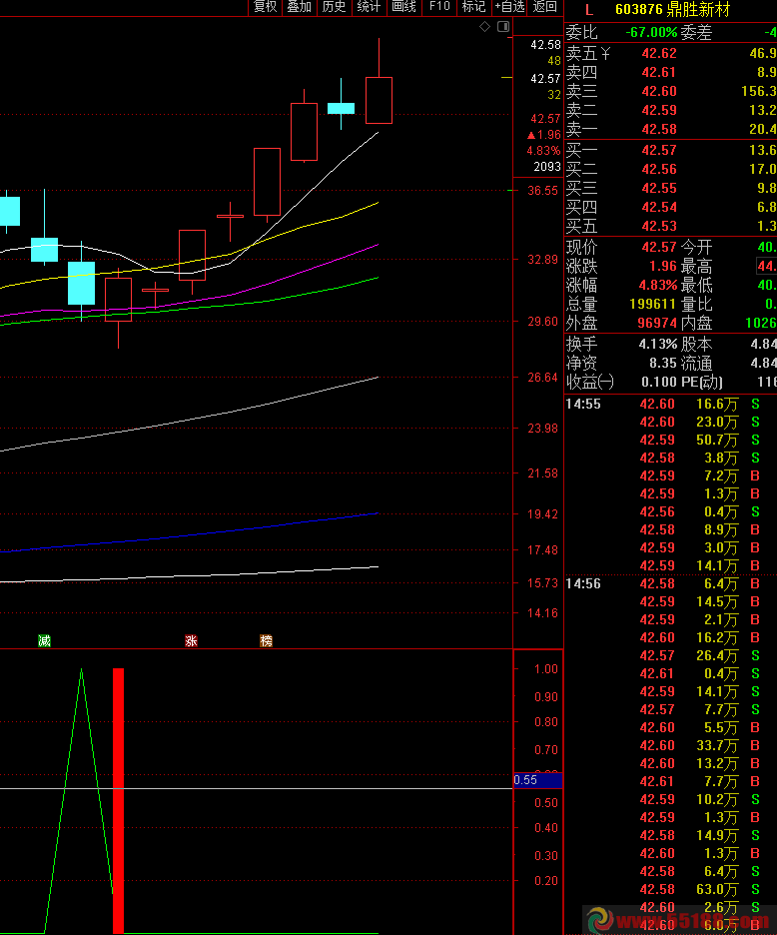
Task: Click the 卖二 sell order row
Action: coord(671,110)
